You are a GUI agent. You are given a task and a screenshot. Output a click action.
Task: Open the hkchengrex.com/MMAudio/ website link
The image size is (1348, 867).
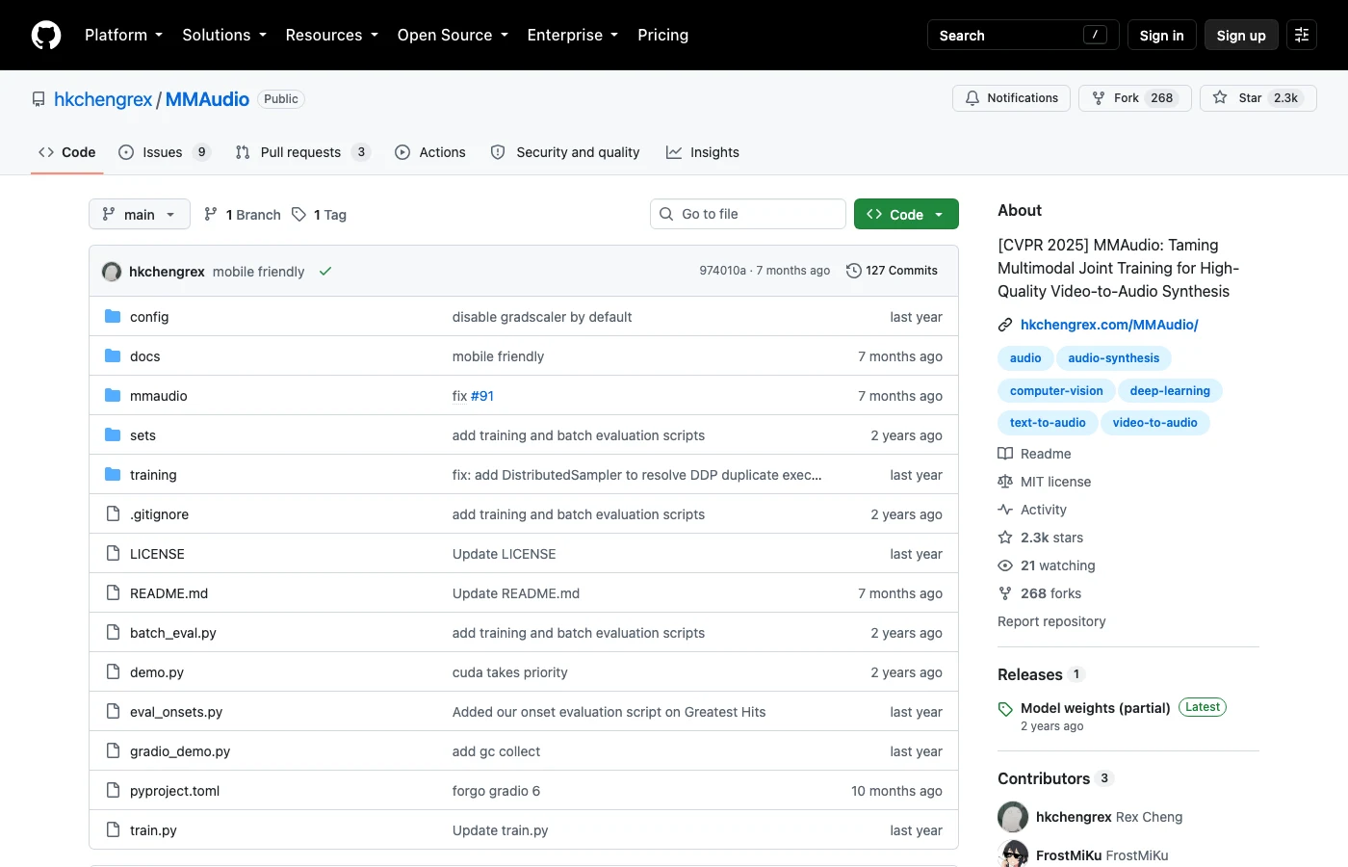1109,325
